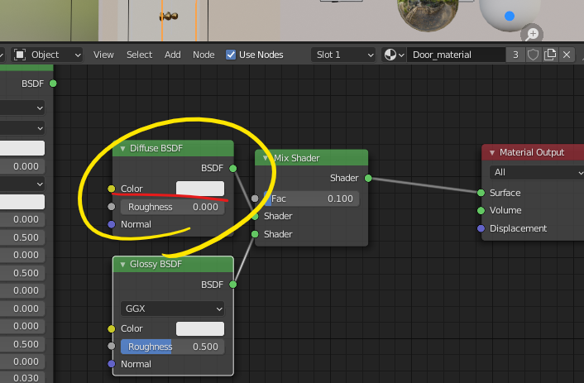Toggle fake user shield icon

click(533, 55)
